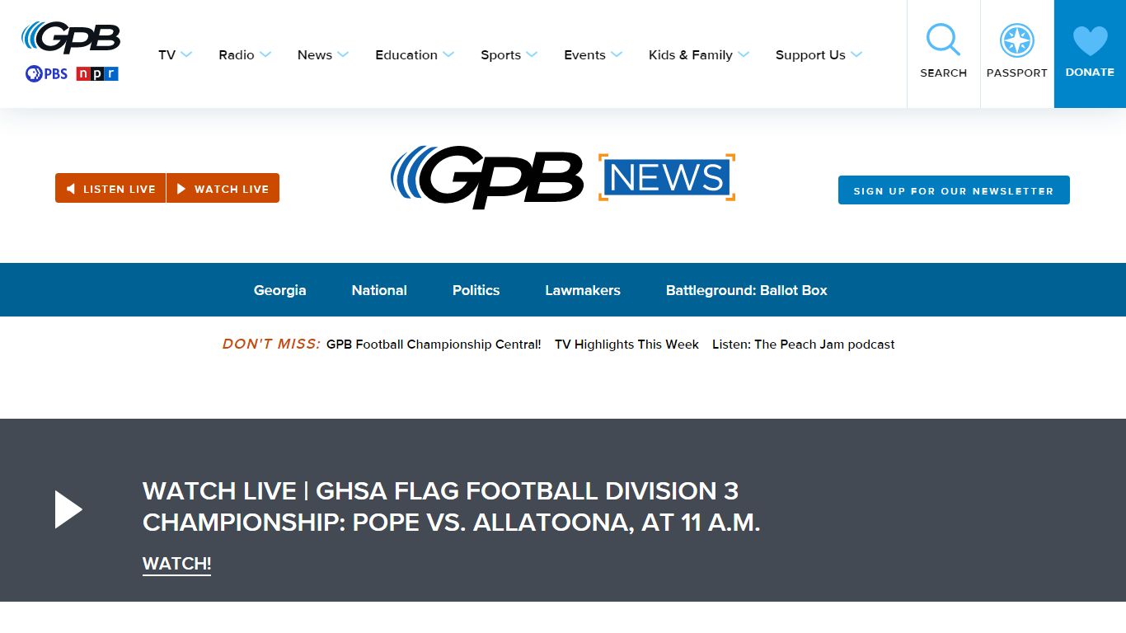Click the GPB logo in the header
The width and height of the screenshot is (1126, 633).
[x=71, y=38]
